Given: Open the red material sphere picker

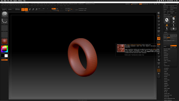Looking at the screenshot, I should pos(4,42).
